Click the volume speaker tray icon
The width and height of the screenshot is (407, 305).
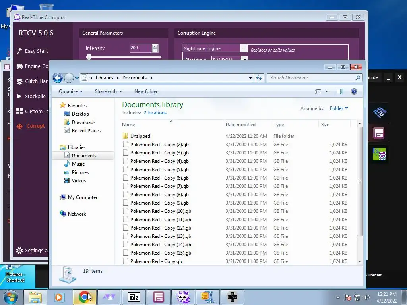pos(367,297)
